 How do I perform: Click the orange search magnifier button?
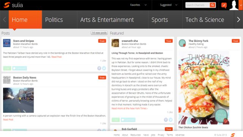pos(213,5)
